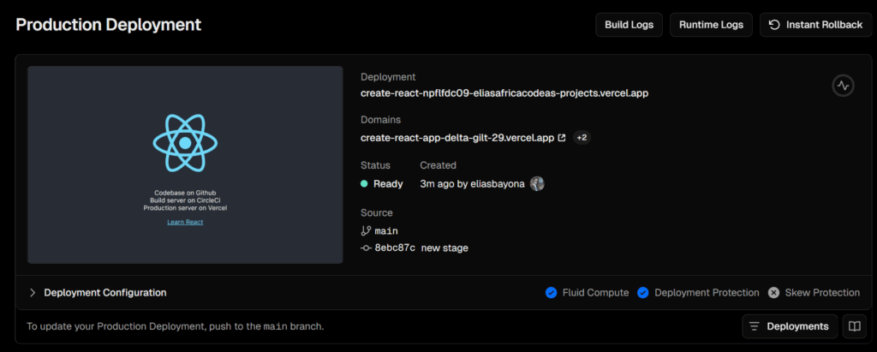Click the Learn React link in preview
Viewport: 877px width, 352px height.
click(185, 222)
